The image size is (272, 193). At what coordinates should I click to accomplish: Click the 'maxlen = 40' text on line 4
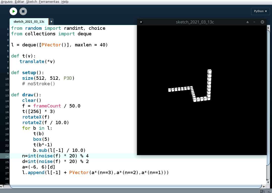click(x=91, y=45)
